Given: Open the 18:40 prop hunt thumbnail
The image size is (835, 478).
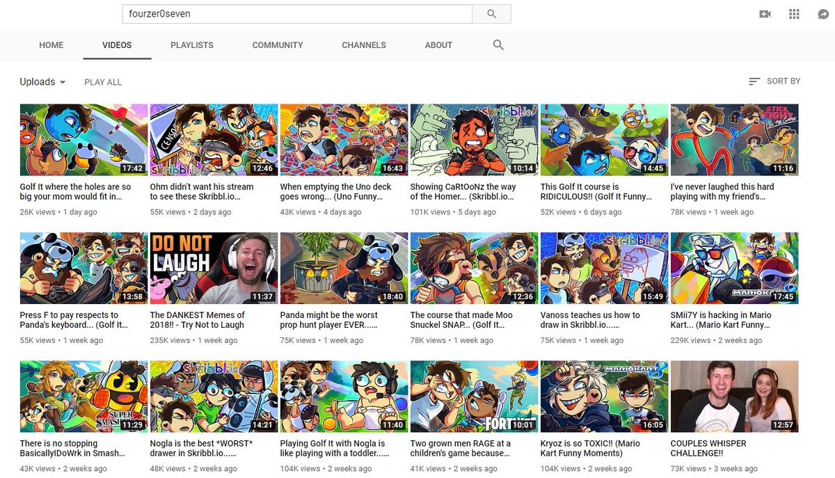Looking at the screenshot, I should tap(344, 269).
